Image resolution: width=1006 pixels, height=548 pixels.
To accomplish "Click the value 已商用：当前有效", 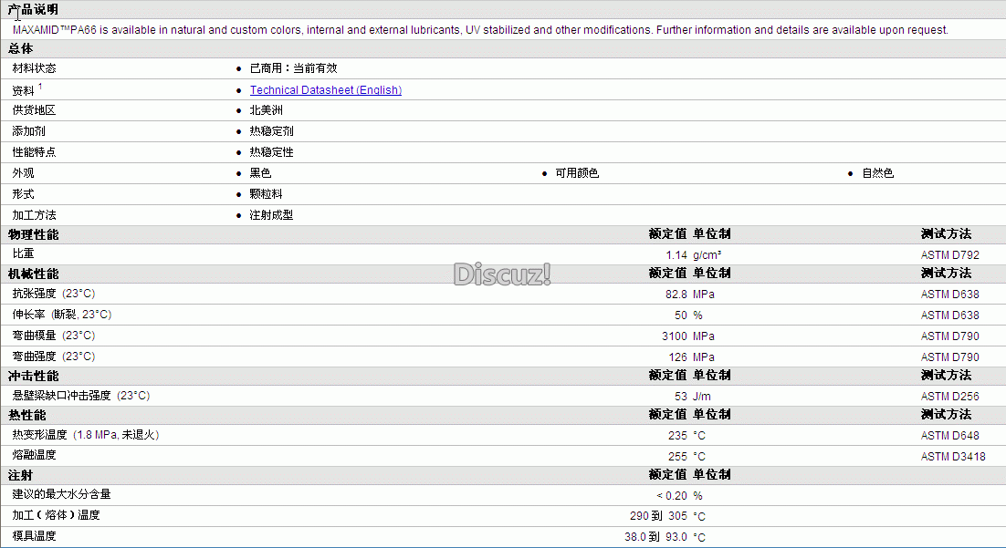I will (293, 68).
